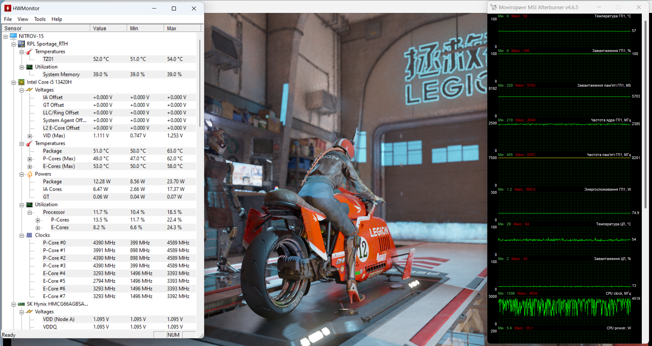
Task: Collapse the Intel Core i5 13420H node
Action: point(14,83)
